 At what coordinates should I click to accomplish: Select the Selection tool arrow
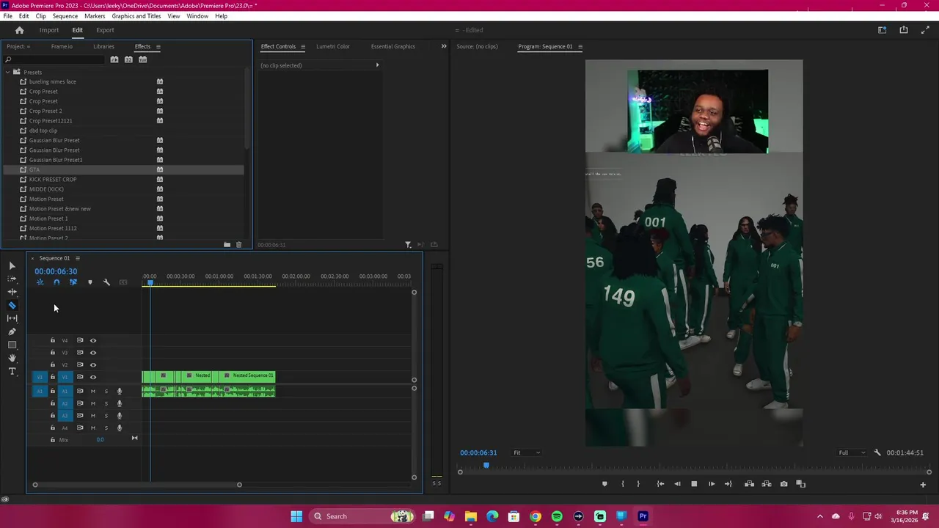12,265
